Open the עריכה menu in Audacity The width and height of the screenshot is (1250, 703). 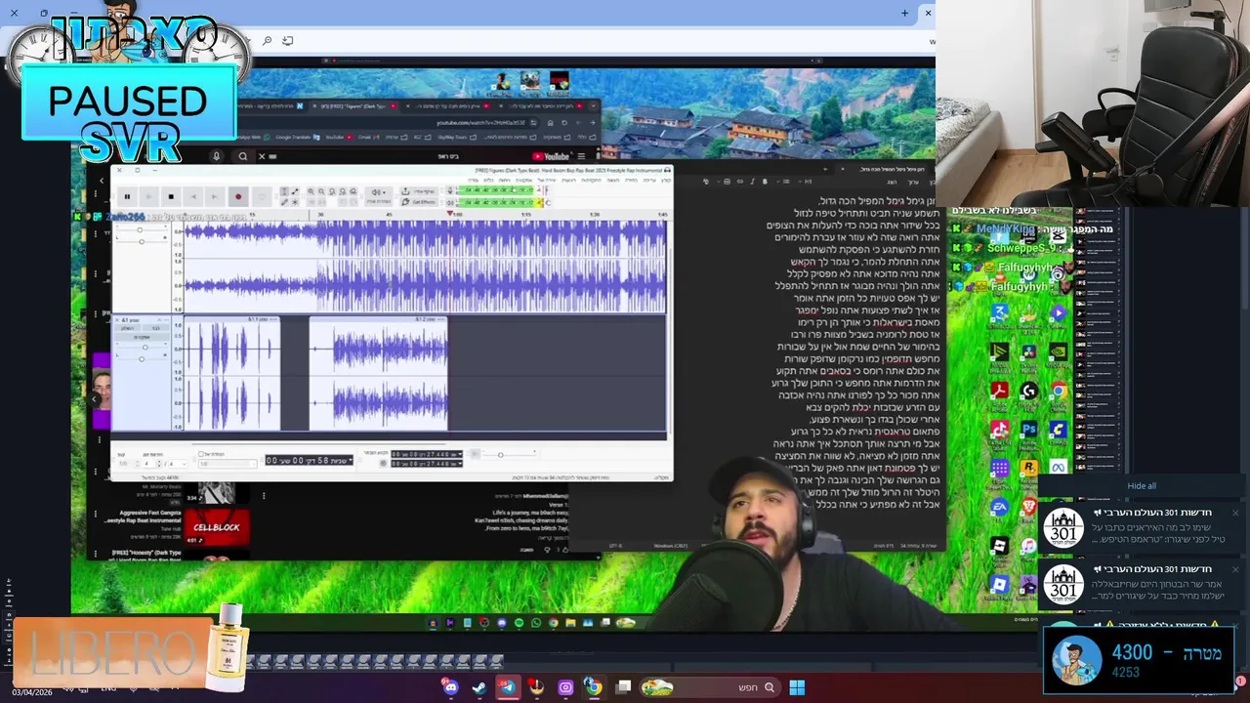tap(649, 181)
